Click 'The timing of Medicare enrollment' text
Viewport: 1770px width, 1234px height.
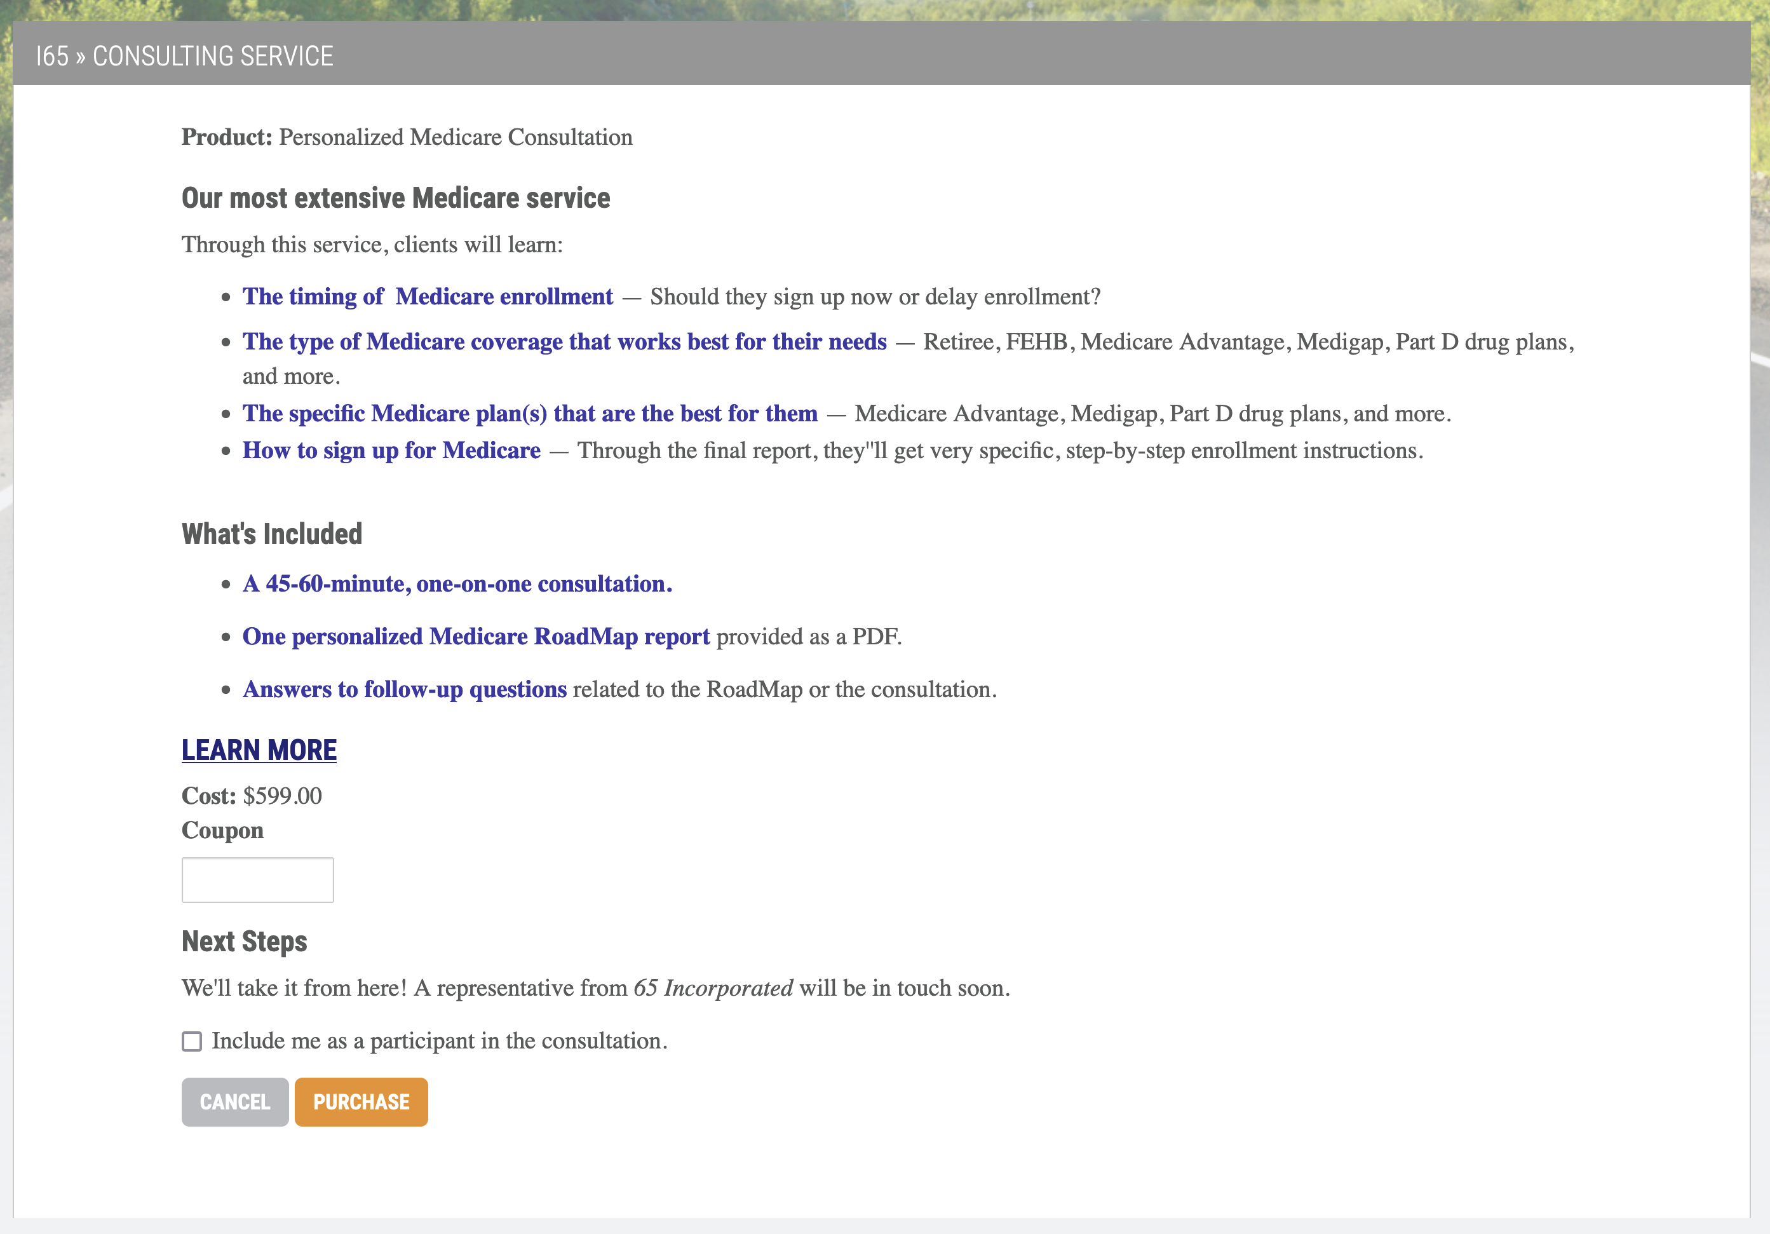[x=428, y=297]
